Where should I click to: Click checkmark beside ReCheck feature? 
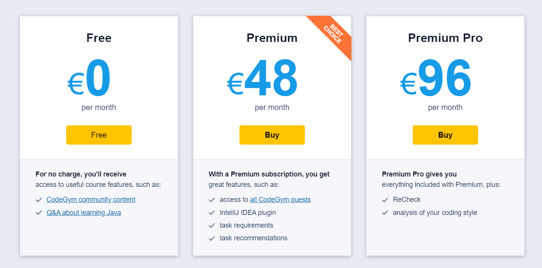(x=385, y=200)
